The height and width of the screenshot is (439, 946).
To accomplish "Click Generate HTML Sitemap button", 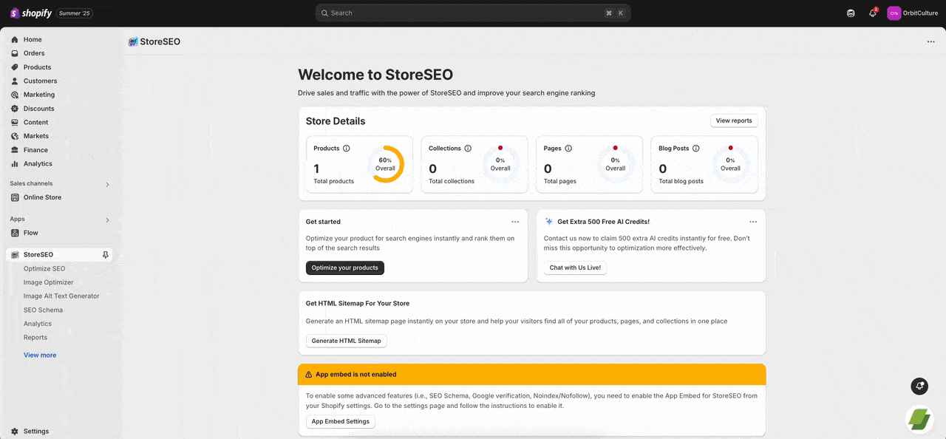I will click(x=346, y=341).
